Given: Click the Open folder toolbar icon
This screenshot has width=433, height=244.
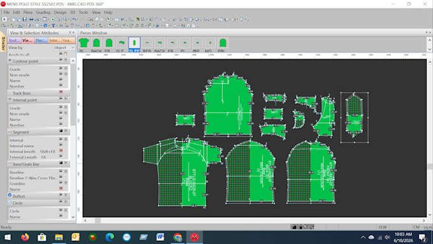Looking at the screenshot, I should (18, 19).
